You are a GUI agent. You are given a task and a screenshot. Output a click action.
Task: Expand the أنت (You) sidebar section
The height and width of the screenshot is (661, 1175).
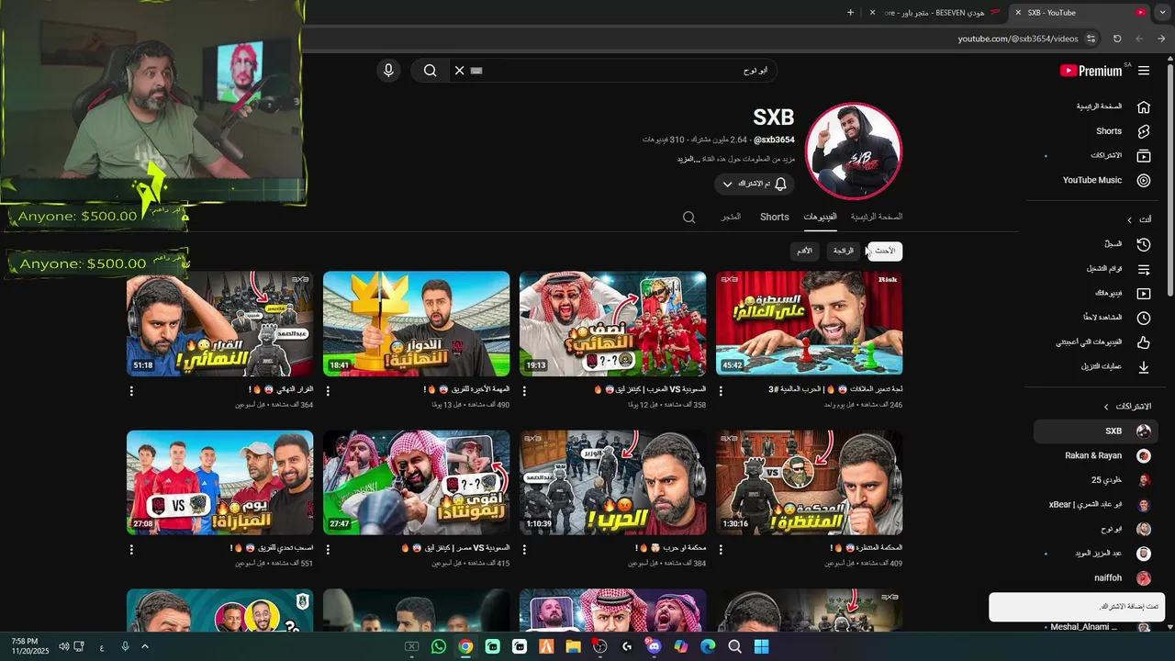(x=1138, y=219)
